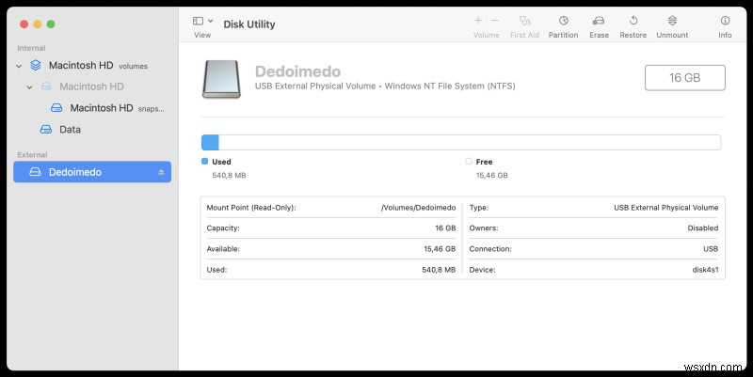Click the Dedoimedo volume title

point(297,71)
